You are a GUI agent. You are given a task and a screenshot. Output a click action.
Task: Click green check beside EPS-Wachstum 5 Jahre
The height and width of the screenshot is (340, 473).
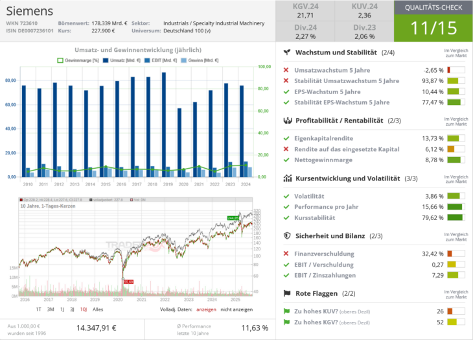286,91
